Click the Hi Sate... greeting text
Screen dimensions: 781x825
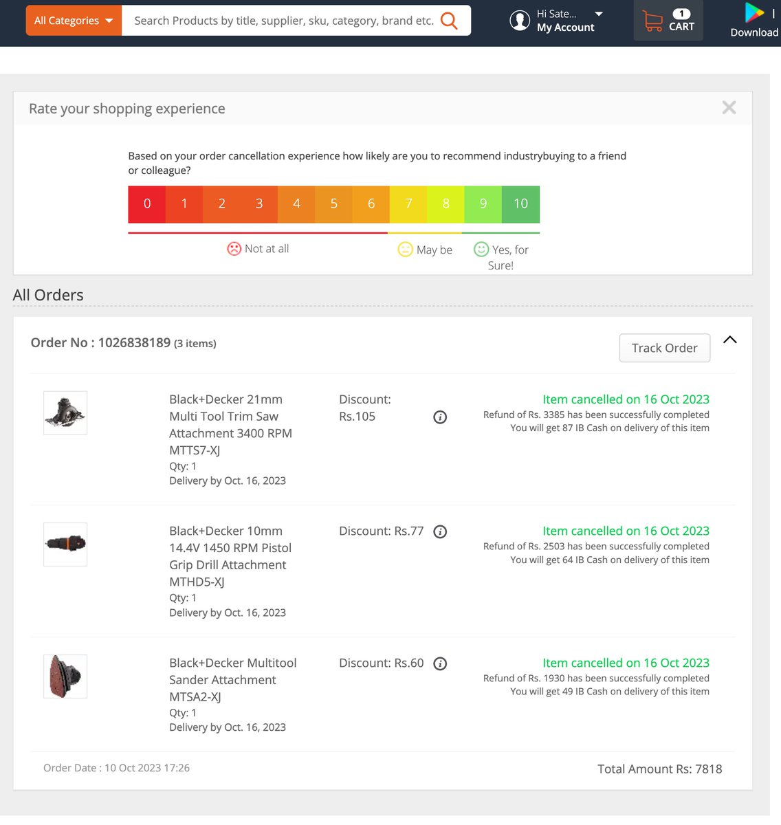(x=557, y=14)
